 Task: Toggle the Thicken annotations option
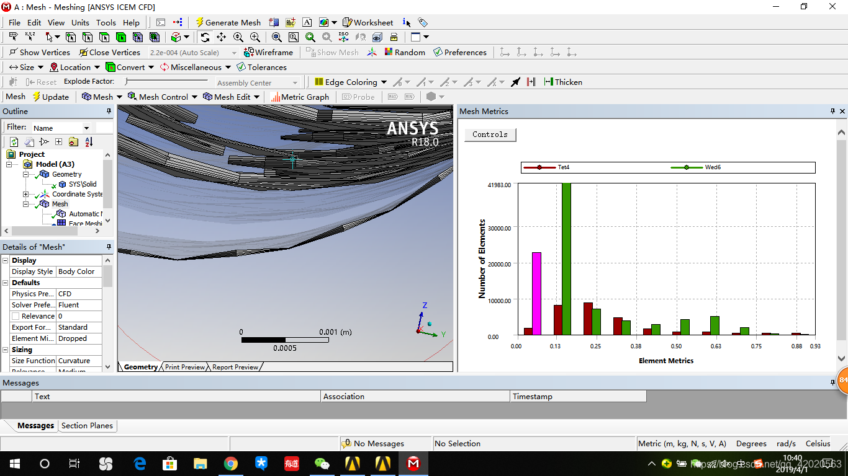[x=563, y=82]
